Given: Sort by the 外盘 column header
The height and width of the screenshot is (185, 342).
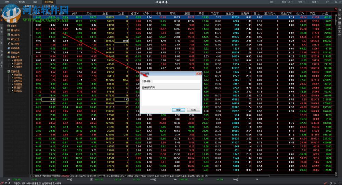Looking at the screenshot, I should point(325,14).
